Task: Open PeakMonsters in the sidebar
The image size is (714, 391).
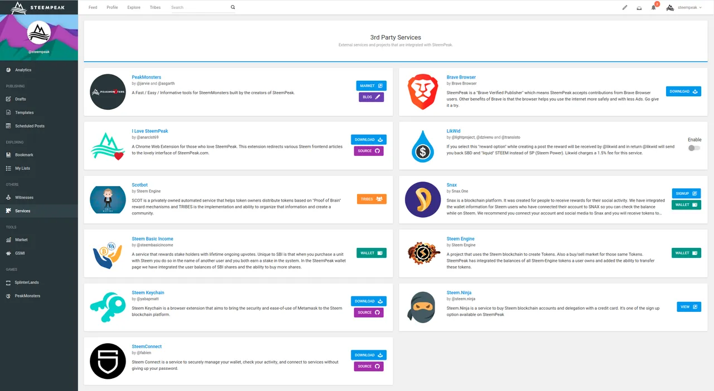Action: coord(39,296)
